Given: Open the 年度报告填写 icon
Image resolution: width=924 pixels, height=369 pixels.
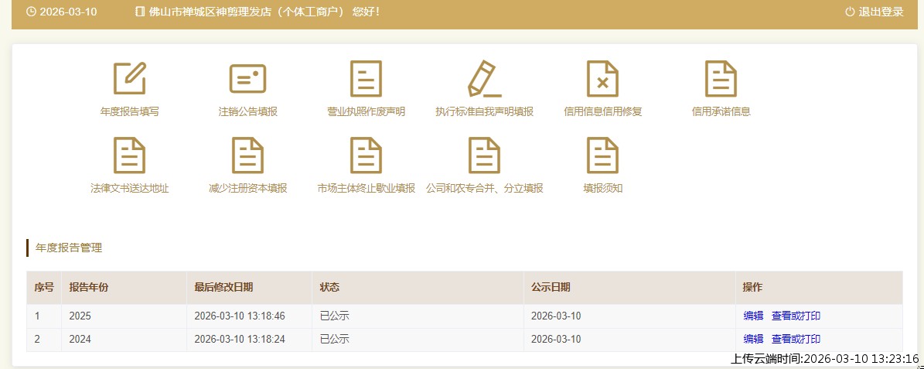Looking at the screenshot, I should [x=129, y=78].
